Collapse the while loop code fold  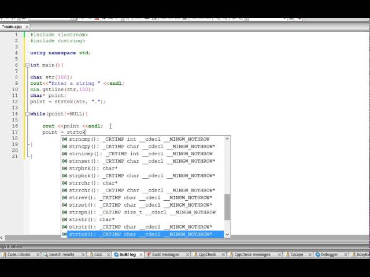[27, 114]
